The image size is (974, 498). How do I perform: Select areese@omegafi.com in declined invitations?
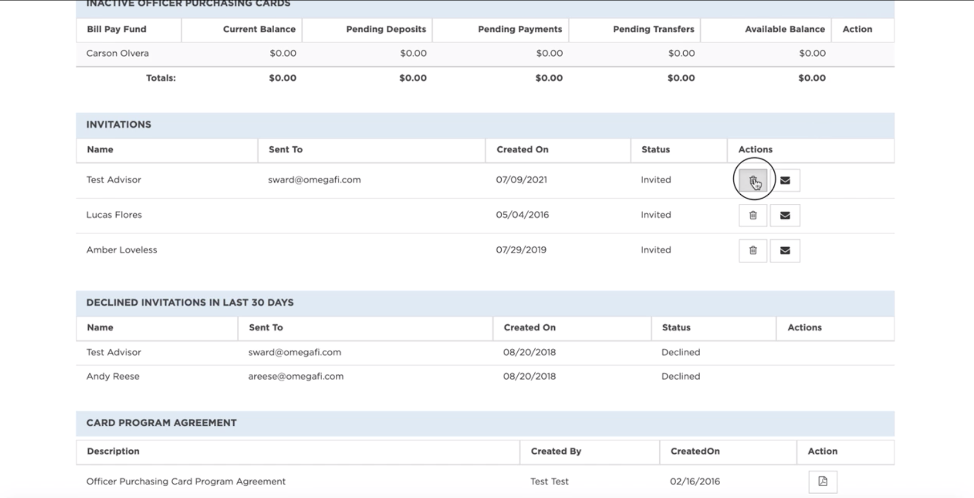[296, 376]
